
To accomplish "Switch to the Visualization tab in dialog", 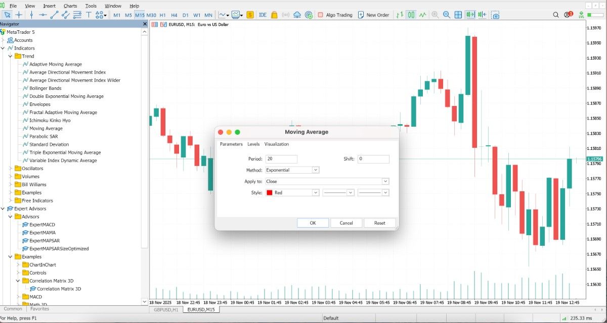I will point(277,144).
